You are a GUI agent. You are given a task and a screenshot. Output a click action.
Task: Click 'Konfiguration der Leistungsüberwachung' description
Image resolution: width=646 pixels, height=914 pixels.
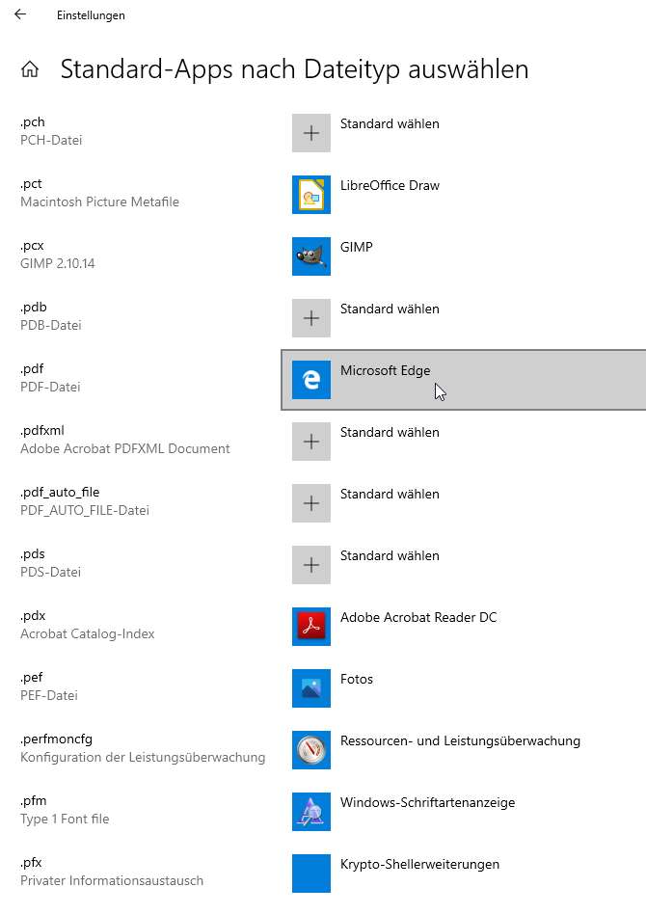143,757
